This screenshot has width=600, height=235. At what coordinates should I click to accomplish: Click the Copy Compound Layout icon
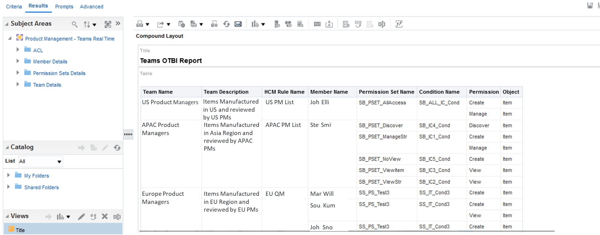[358, 24]
